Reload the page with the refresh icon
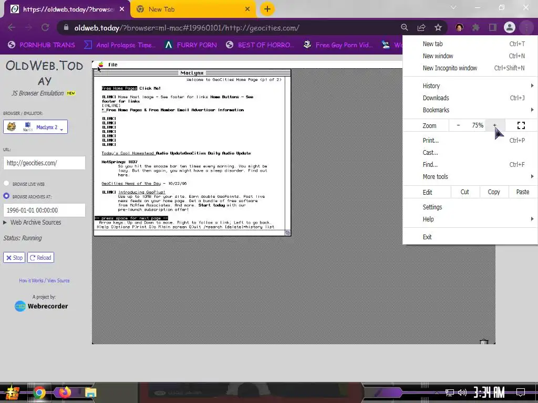Viewport: 538px width, 403px height. pyautogui.click(x=45, y=27)
